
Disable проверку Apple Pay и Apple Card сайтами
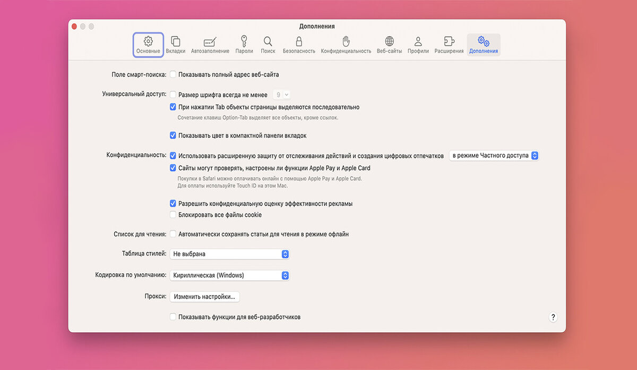pyautogui.click(x=173, y=168)
